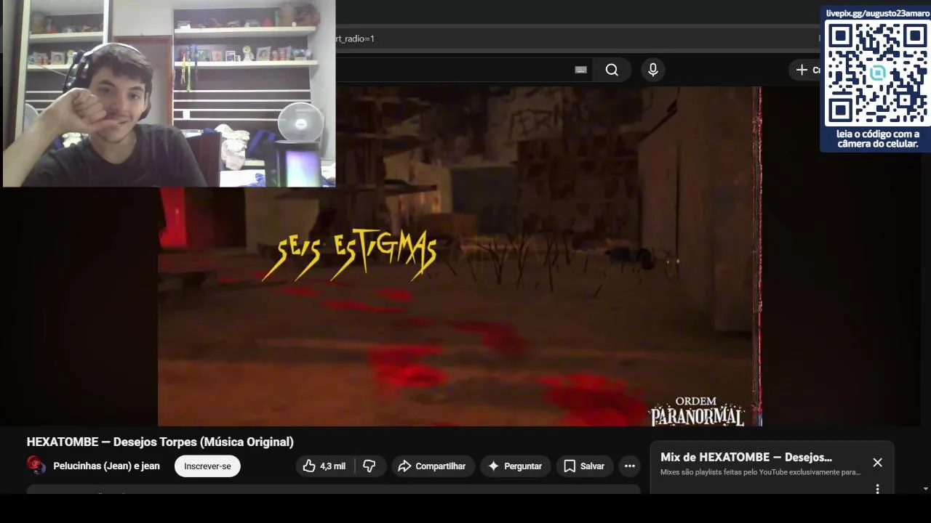Open Pelucinhas (Jean) e jean channel avatar
The width and height of the screenshot is (931, 523).
tap(35, 466)
